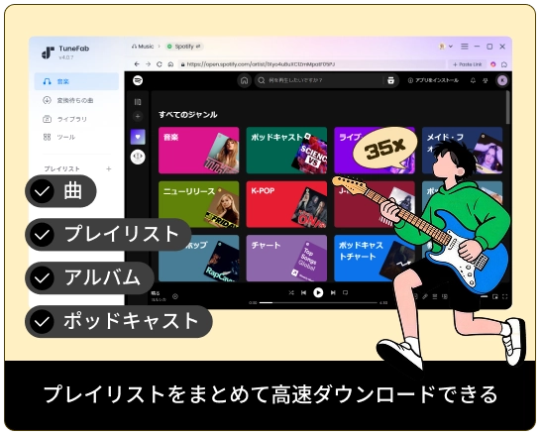
Task: Open Liked Songs heart tile
Action: [x=138, y=137]
